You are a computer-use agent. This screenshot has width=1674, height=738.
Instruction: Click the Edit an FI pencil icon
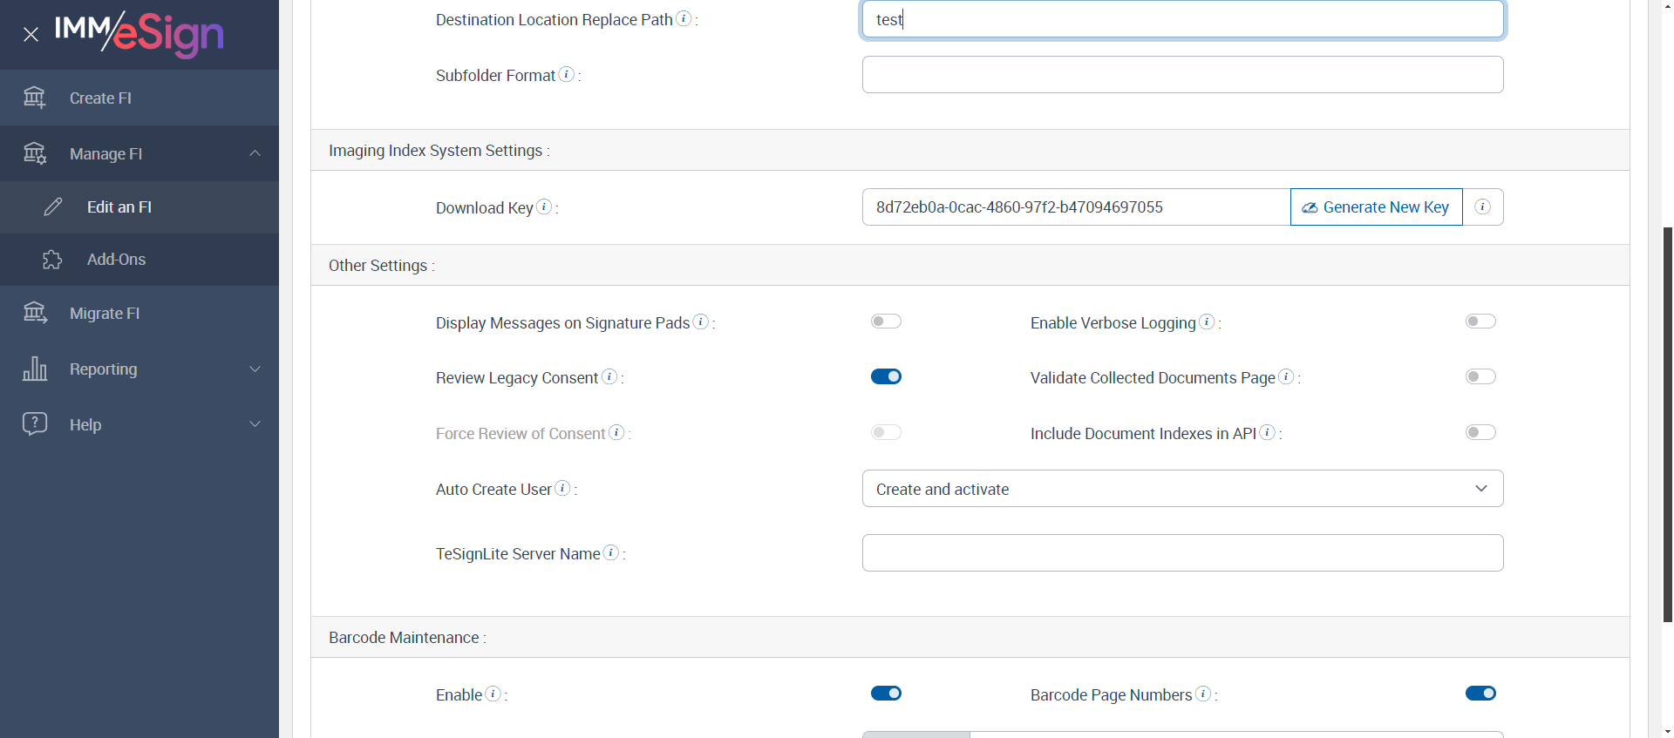click(53, 207)
